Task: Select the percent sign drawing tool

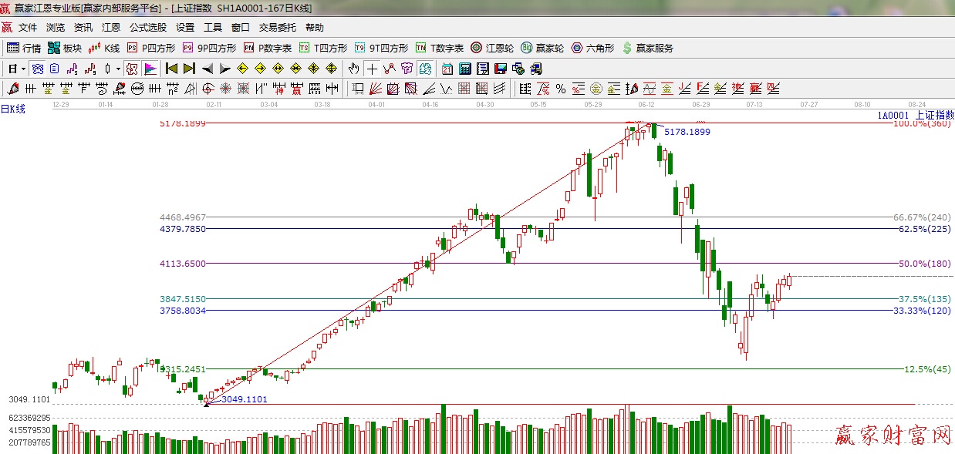Action: pos(561,89)
